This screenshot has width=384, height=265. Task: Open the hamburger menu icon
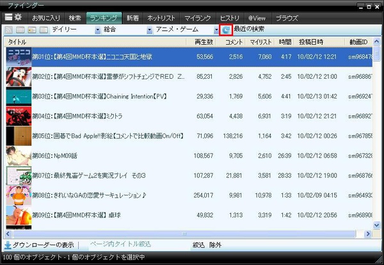pos(8,17)
